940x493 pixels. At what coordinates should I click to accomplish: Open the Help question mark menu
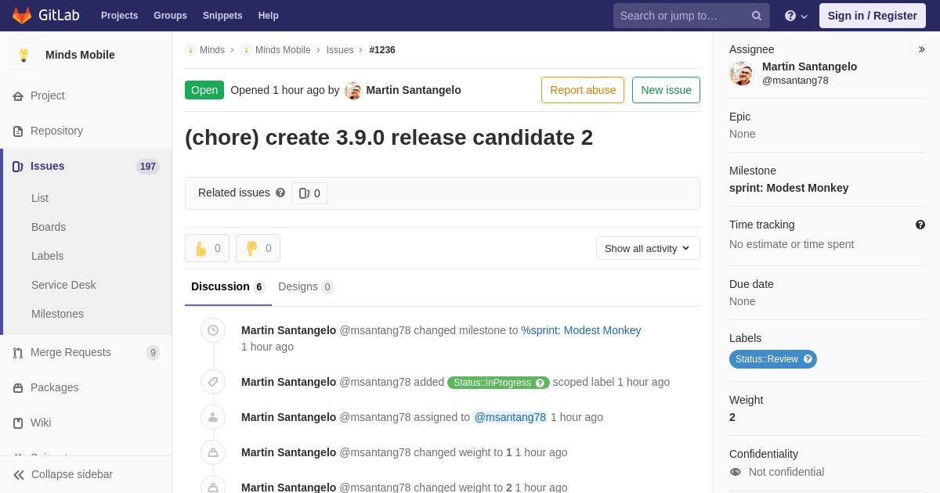coord(795,16)
